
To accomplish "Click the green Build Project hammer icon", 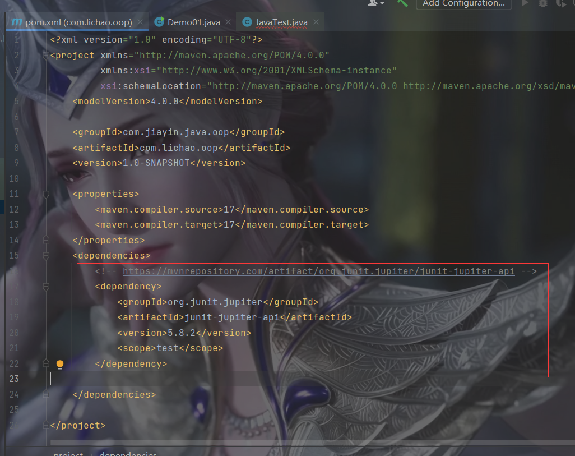I will (402, 3).
